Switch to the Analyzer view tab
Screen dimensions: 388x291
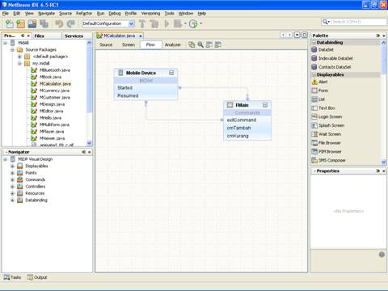pyautogui.click(x=173, y=44)
